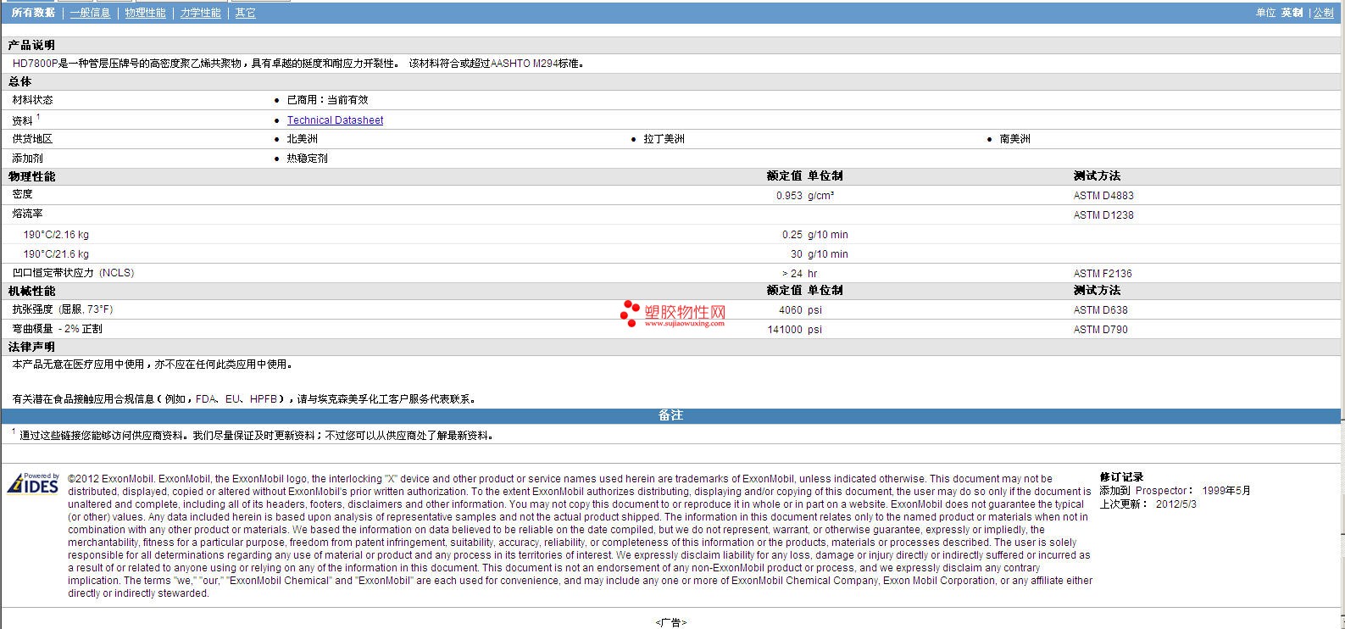This screenshot has width=1345, height=629.
Task: Click the 机械性能 额定值 column header
Action: [784, 291]
